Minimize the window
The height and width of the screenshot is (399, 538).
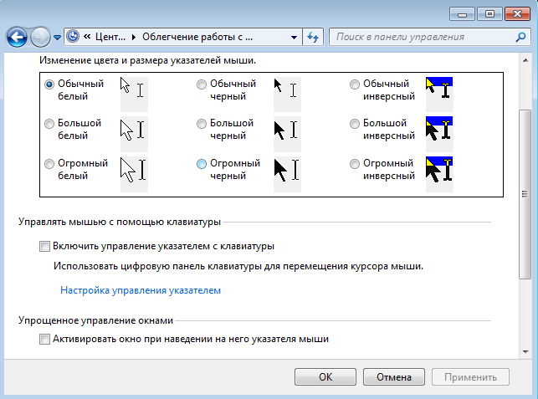(x=462, y=14)
